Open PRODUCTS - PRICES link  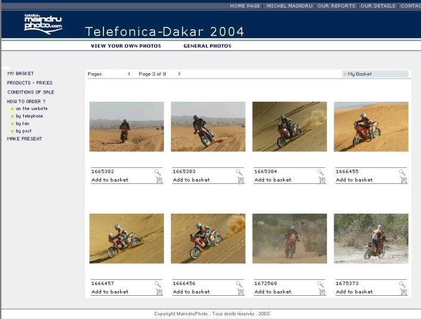pyautogui.click(x=30, y=83)
